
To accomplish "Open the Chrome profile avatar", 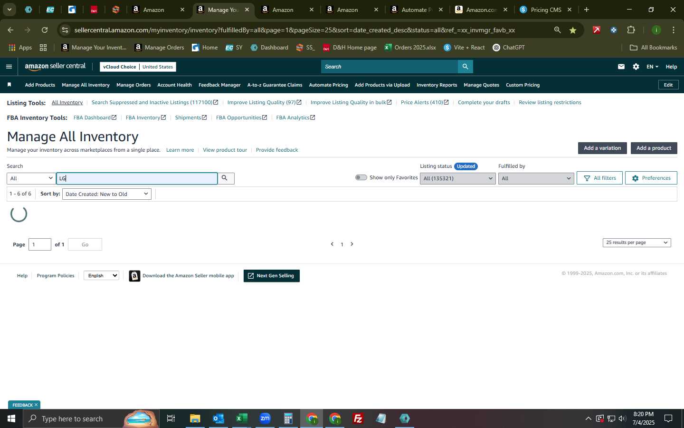I will (656, 30).
